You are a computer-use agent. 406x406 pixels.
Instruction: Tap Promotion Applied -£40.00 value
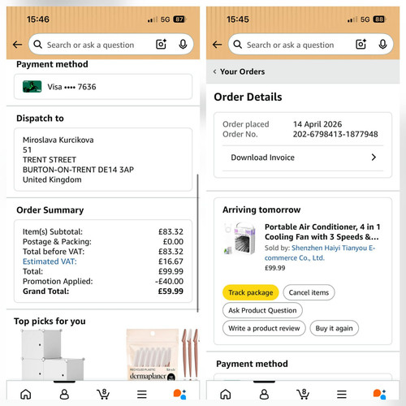[169, 281]
